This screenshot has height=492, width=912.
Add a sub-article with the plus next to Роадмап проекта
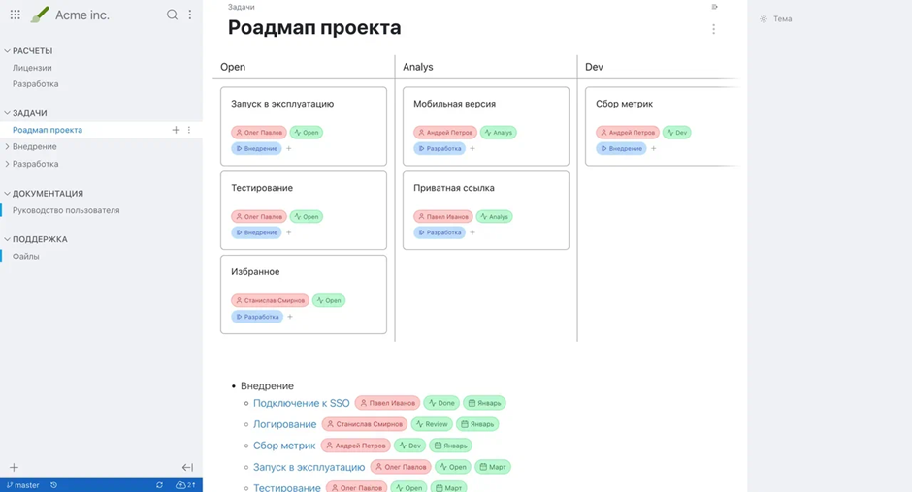176,130
